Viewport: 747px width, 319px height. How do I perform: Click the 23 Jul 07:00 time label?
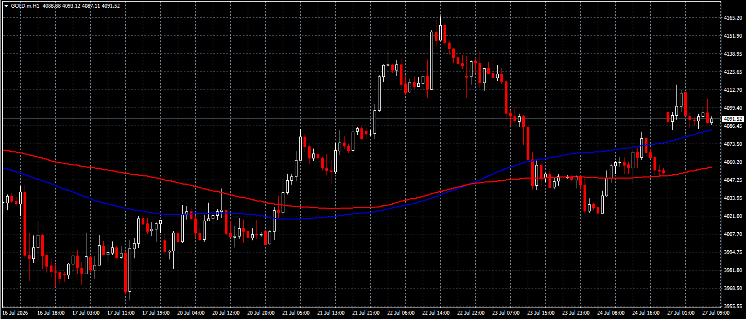coord(506,314)
